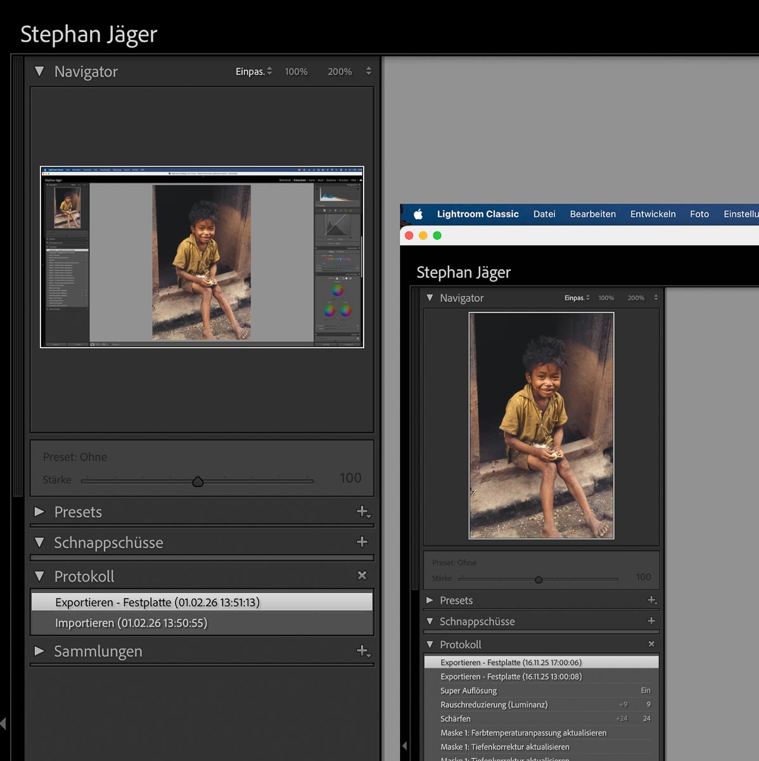Open the Entwickeln menu
759x761 pixels.
(x=653, y=214)
